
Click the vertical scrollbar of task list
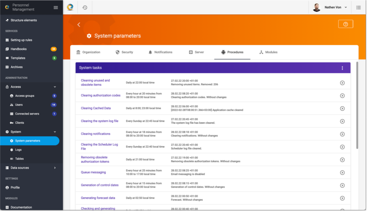[356, 107]
